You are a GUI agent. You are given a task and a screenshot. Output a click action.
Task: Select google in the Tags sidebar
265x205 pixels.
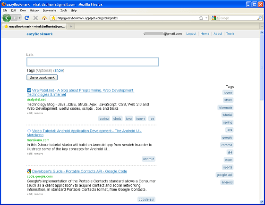227,138
